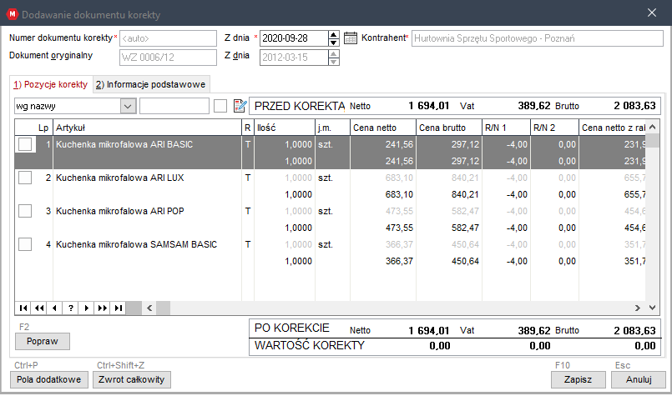Decrease the correction date with down spinner
This screenshot has height=396, width=672.
pos(333,42)
